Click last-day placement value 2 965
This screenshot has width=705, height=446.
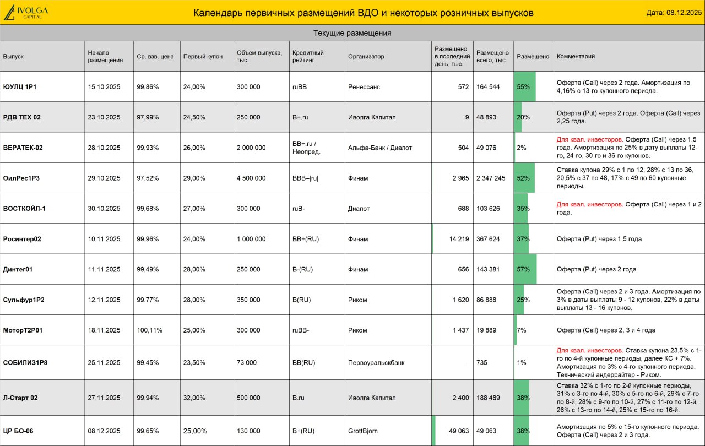[461, 178]
